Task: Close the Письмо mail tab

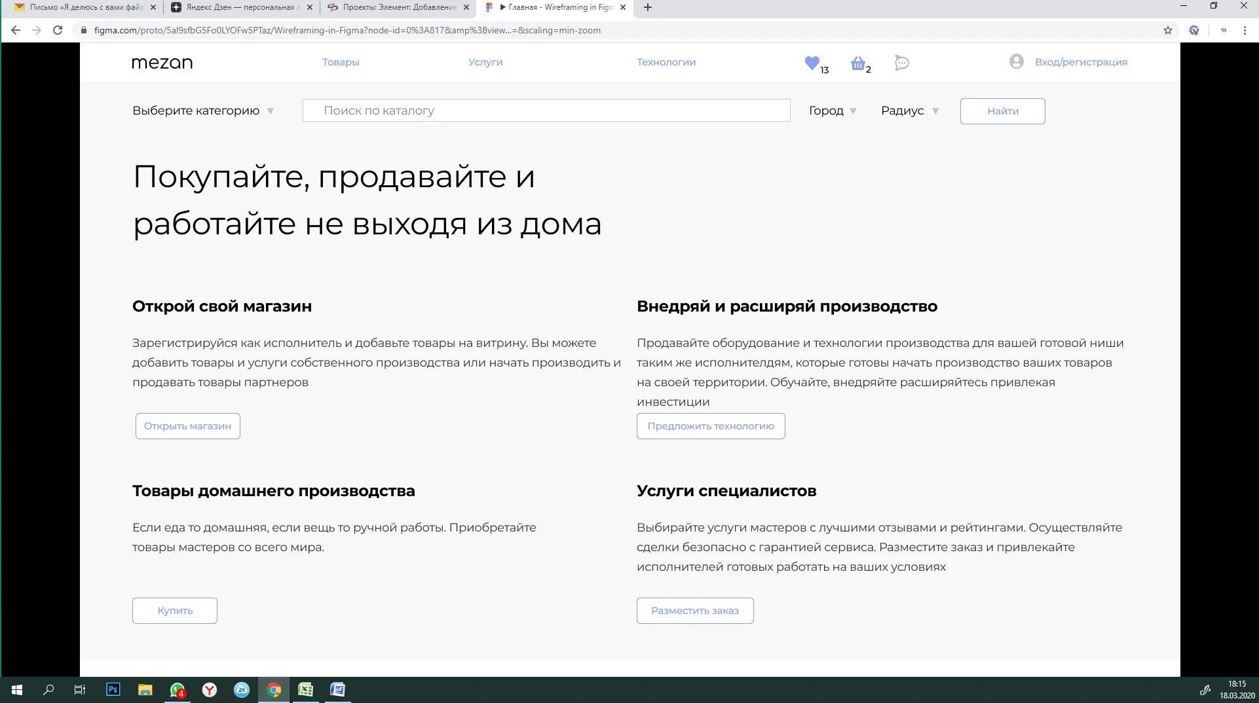Action: 153,7
